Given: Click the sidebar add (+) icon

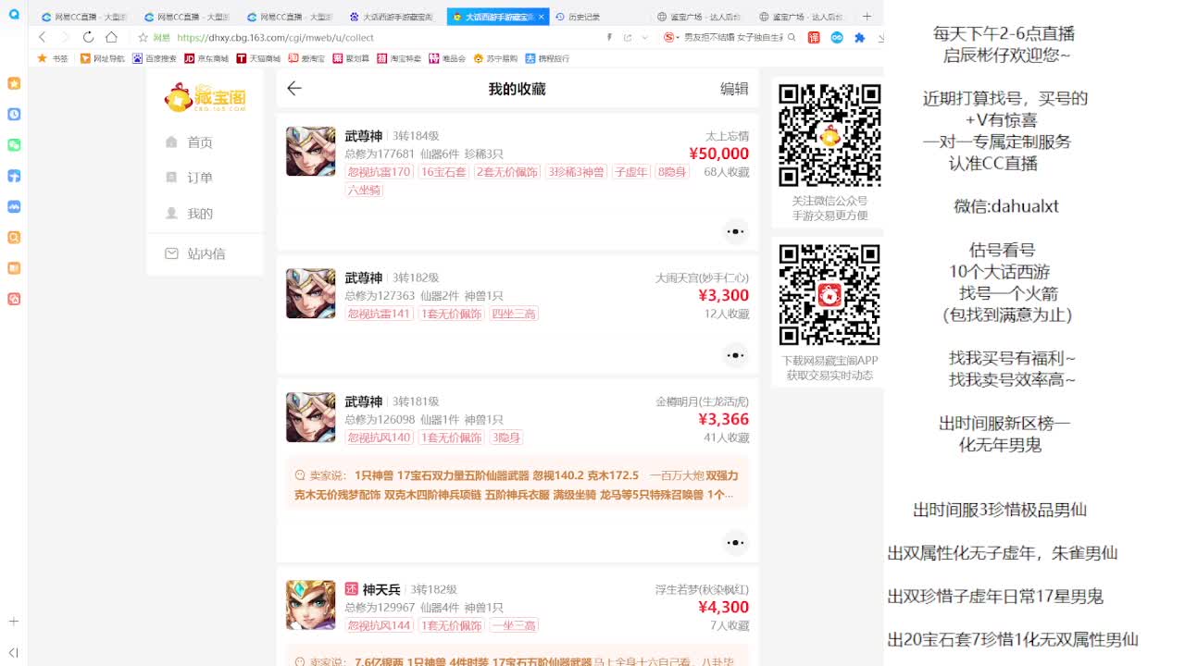Looking at the screenshot, I should click(14, 622).
